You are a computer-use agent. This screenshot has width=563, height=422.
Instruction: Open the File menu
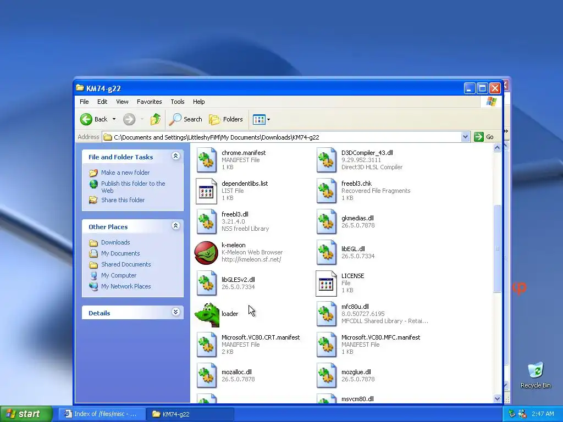84,102
